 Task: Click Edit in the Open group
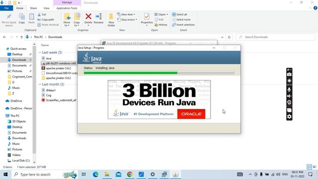click(159, 20)
